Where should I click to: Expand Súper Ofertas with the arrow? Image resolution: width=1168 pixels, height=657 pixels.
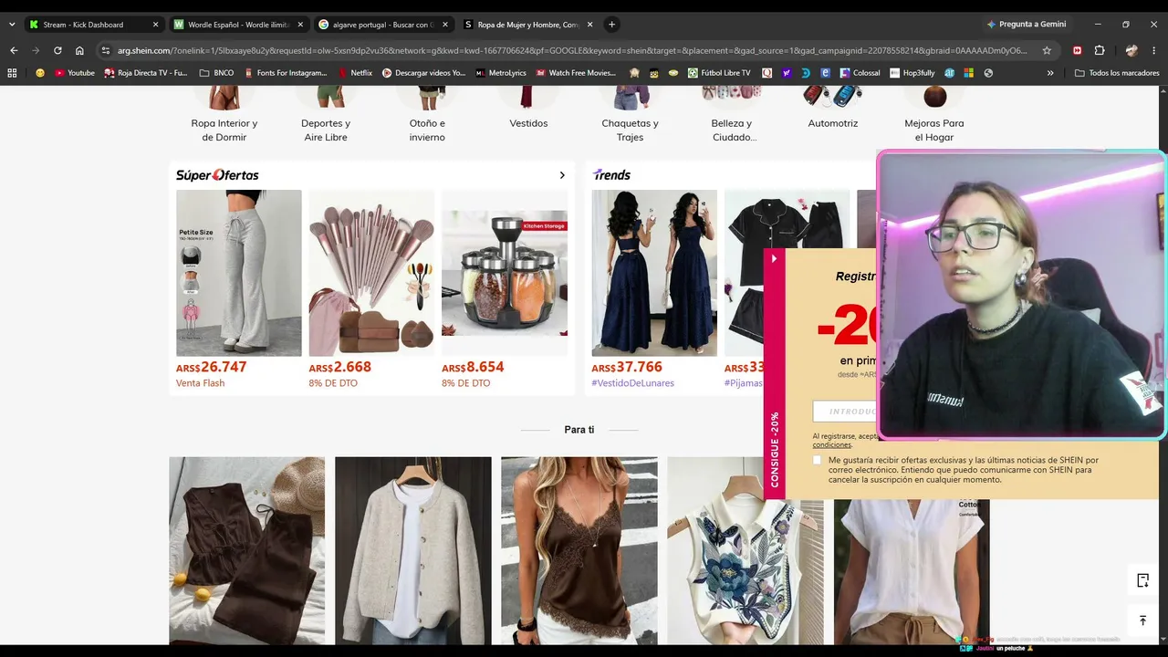click(562, 175)
